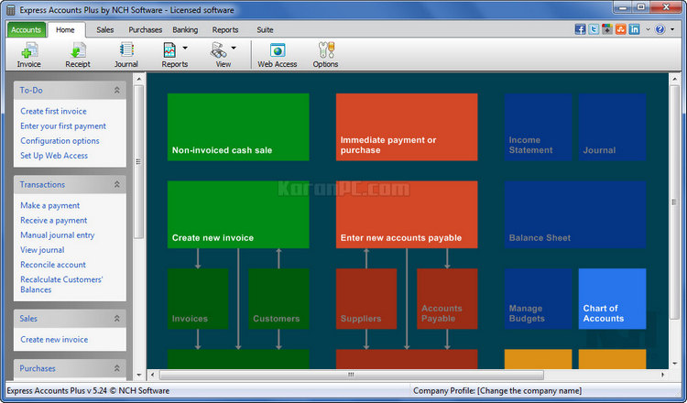Open the dropdown arrow after the LinkedIn icon

[648, 30]
